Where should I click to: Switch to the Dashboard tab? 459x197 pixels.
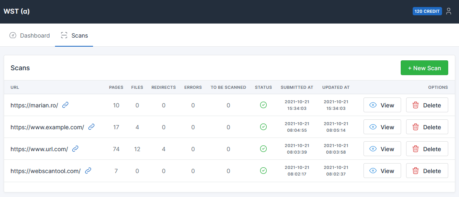point(29,36)
